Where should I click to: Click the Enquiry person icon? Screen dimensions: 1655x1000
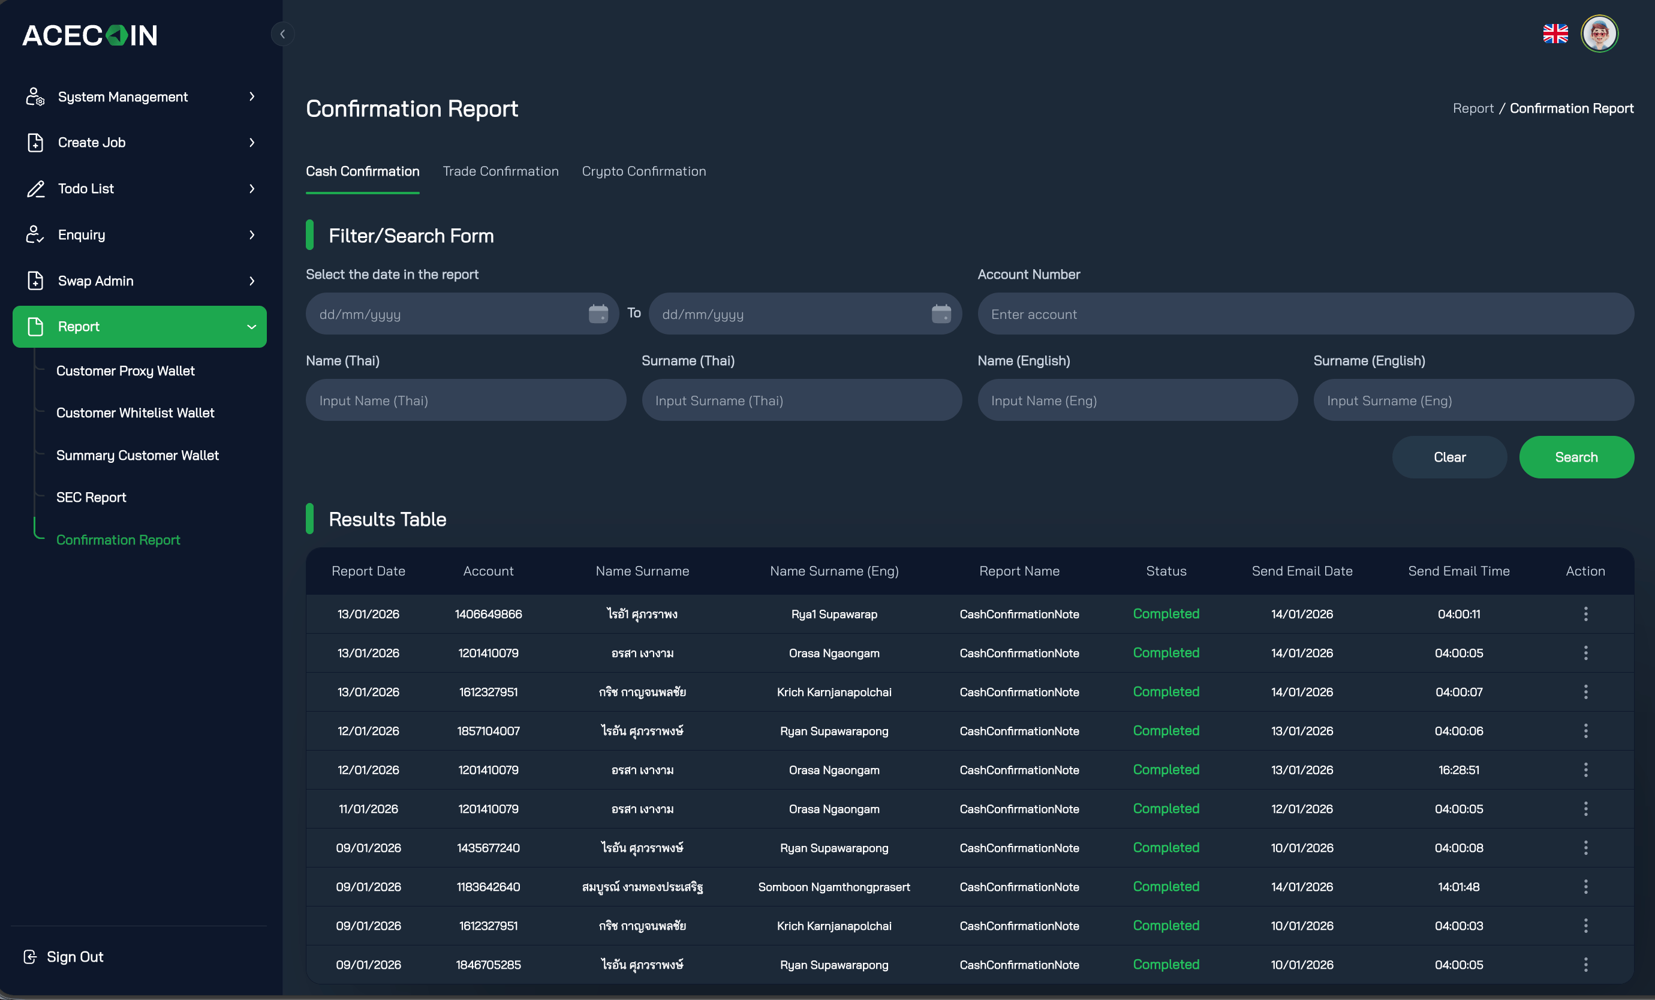(x=35, y=234)
